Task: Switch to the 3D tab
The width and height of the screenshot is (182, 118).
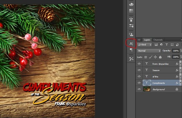Action: pyautogui.click(x=139, y=40)
